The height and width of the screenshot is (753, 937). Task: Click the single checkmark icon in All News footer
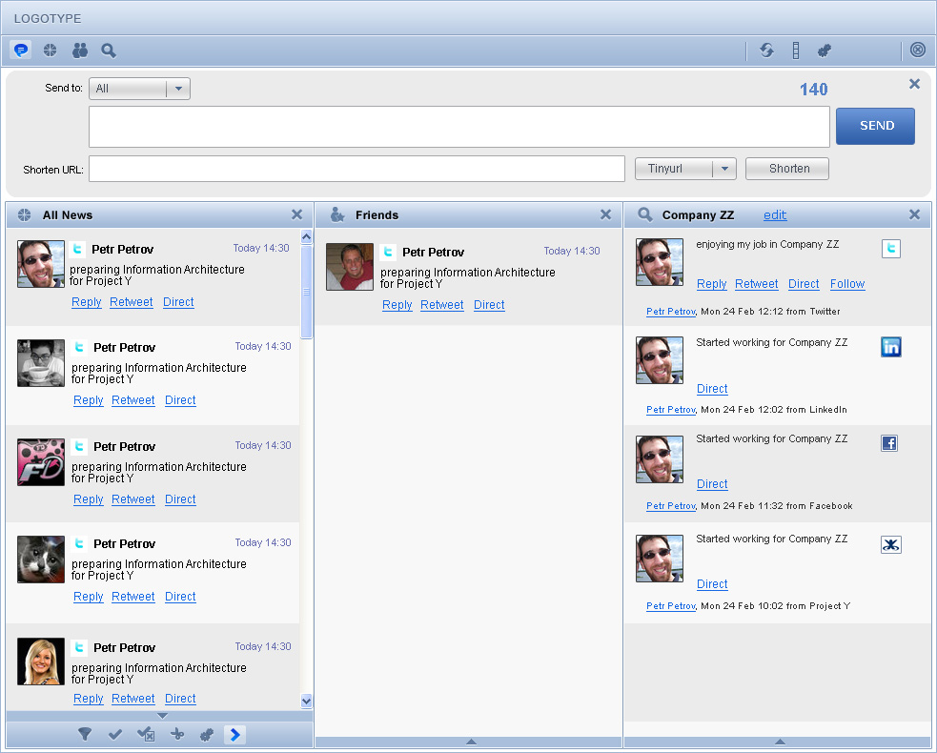click(x=115, y=734)
